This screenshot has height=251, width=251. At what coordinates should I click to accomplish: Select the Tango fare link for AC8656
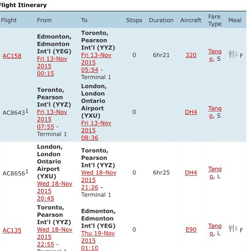click(215, 169)
